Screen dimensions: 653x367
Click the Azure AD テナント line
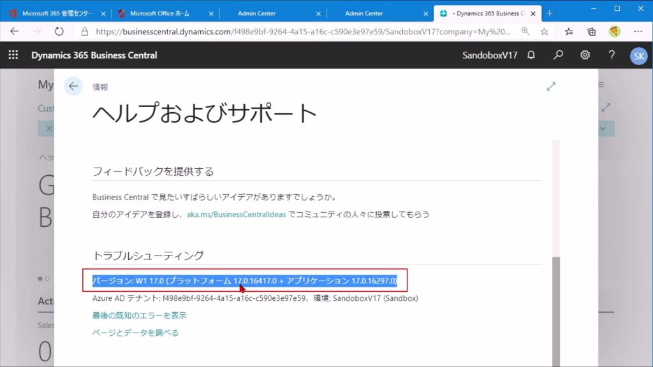255,298
